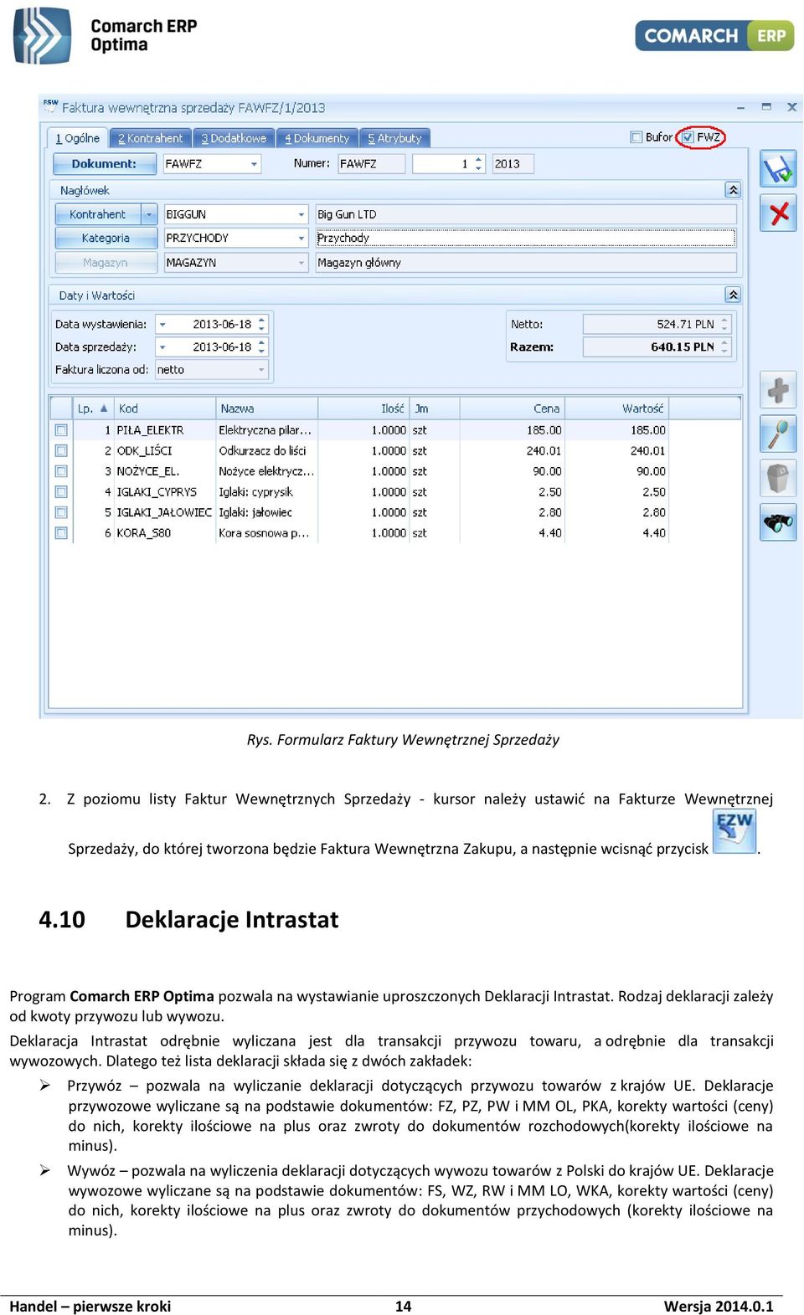Click the FZW invoice icon in text
Viewport: 804px width, 1315px height.
[734, 830]
